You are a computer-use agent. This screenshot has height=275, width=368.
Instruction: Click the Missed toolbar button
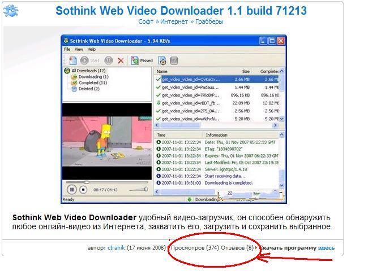(x=142, y=60)
